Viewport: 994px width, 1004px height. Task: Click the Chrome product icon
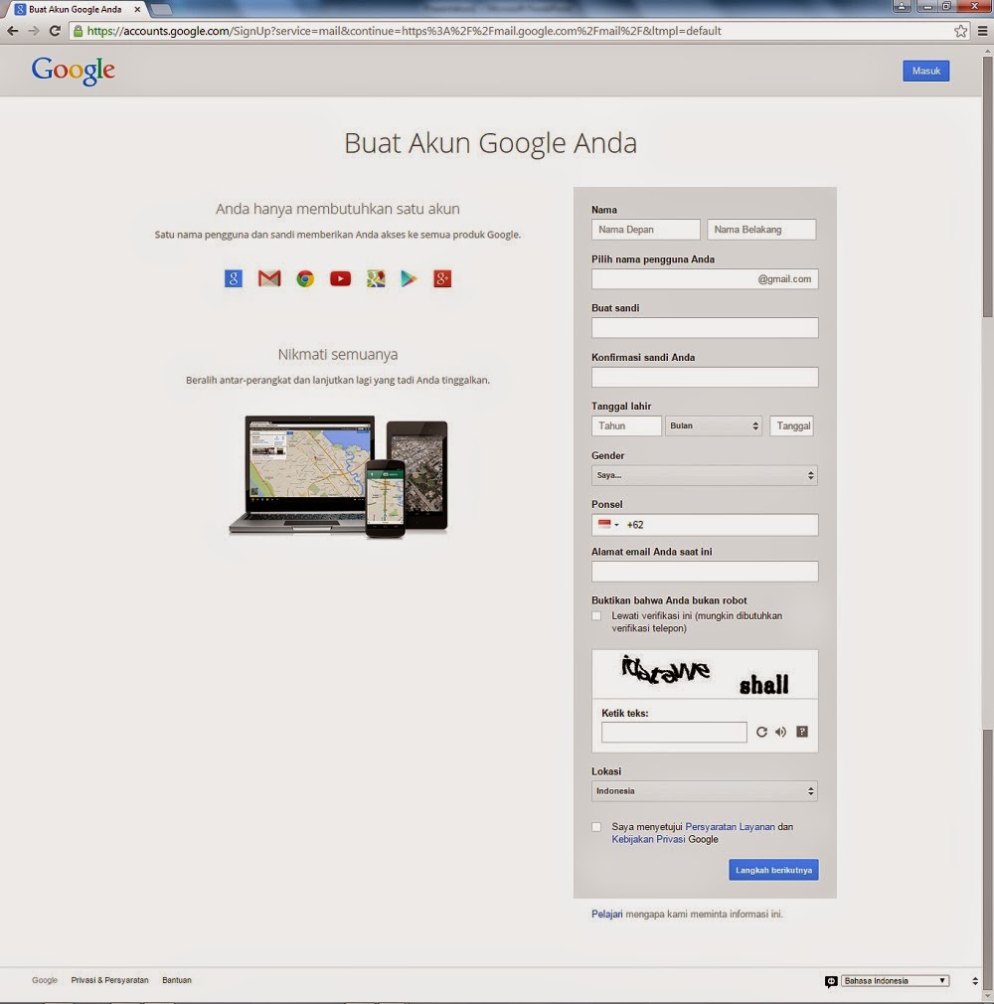pos(305,278)
